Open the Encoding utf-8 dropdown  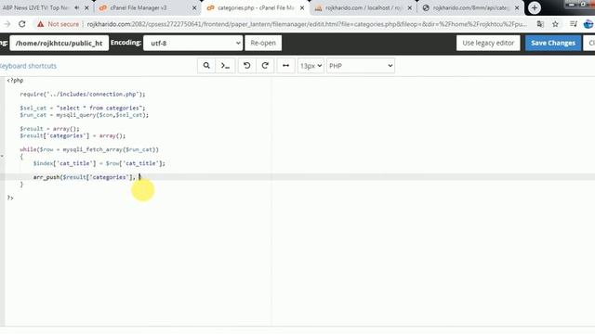pyautogui.click(x=192, y=44)
